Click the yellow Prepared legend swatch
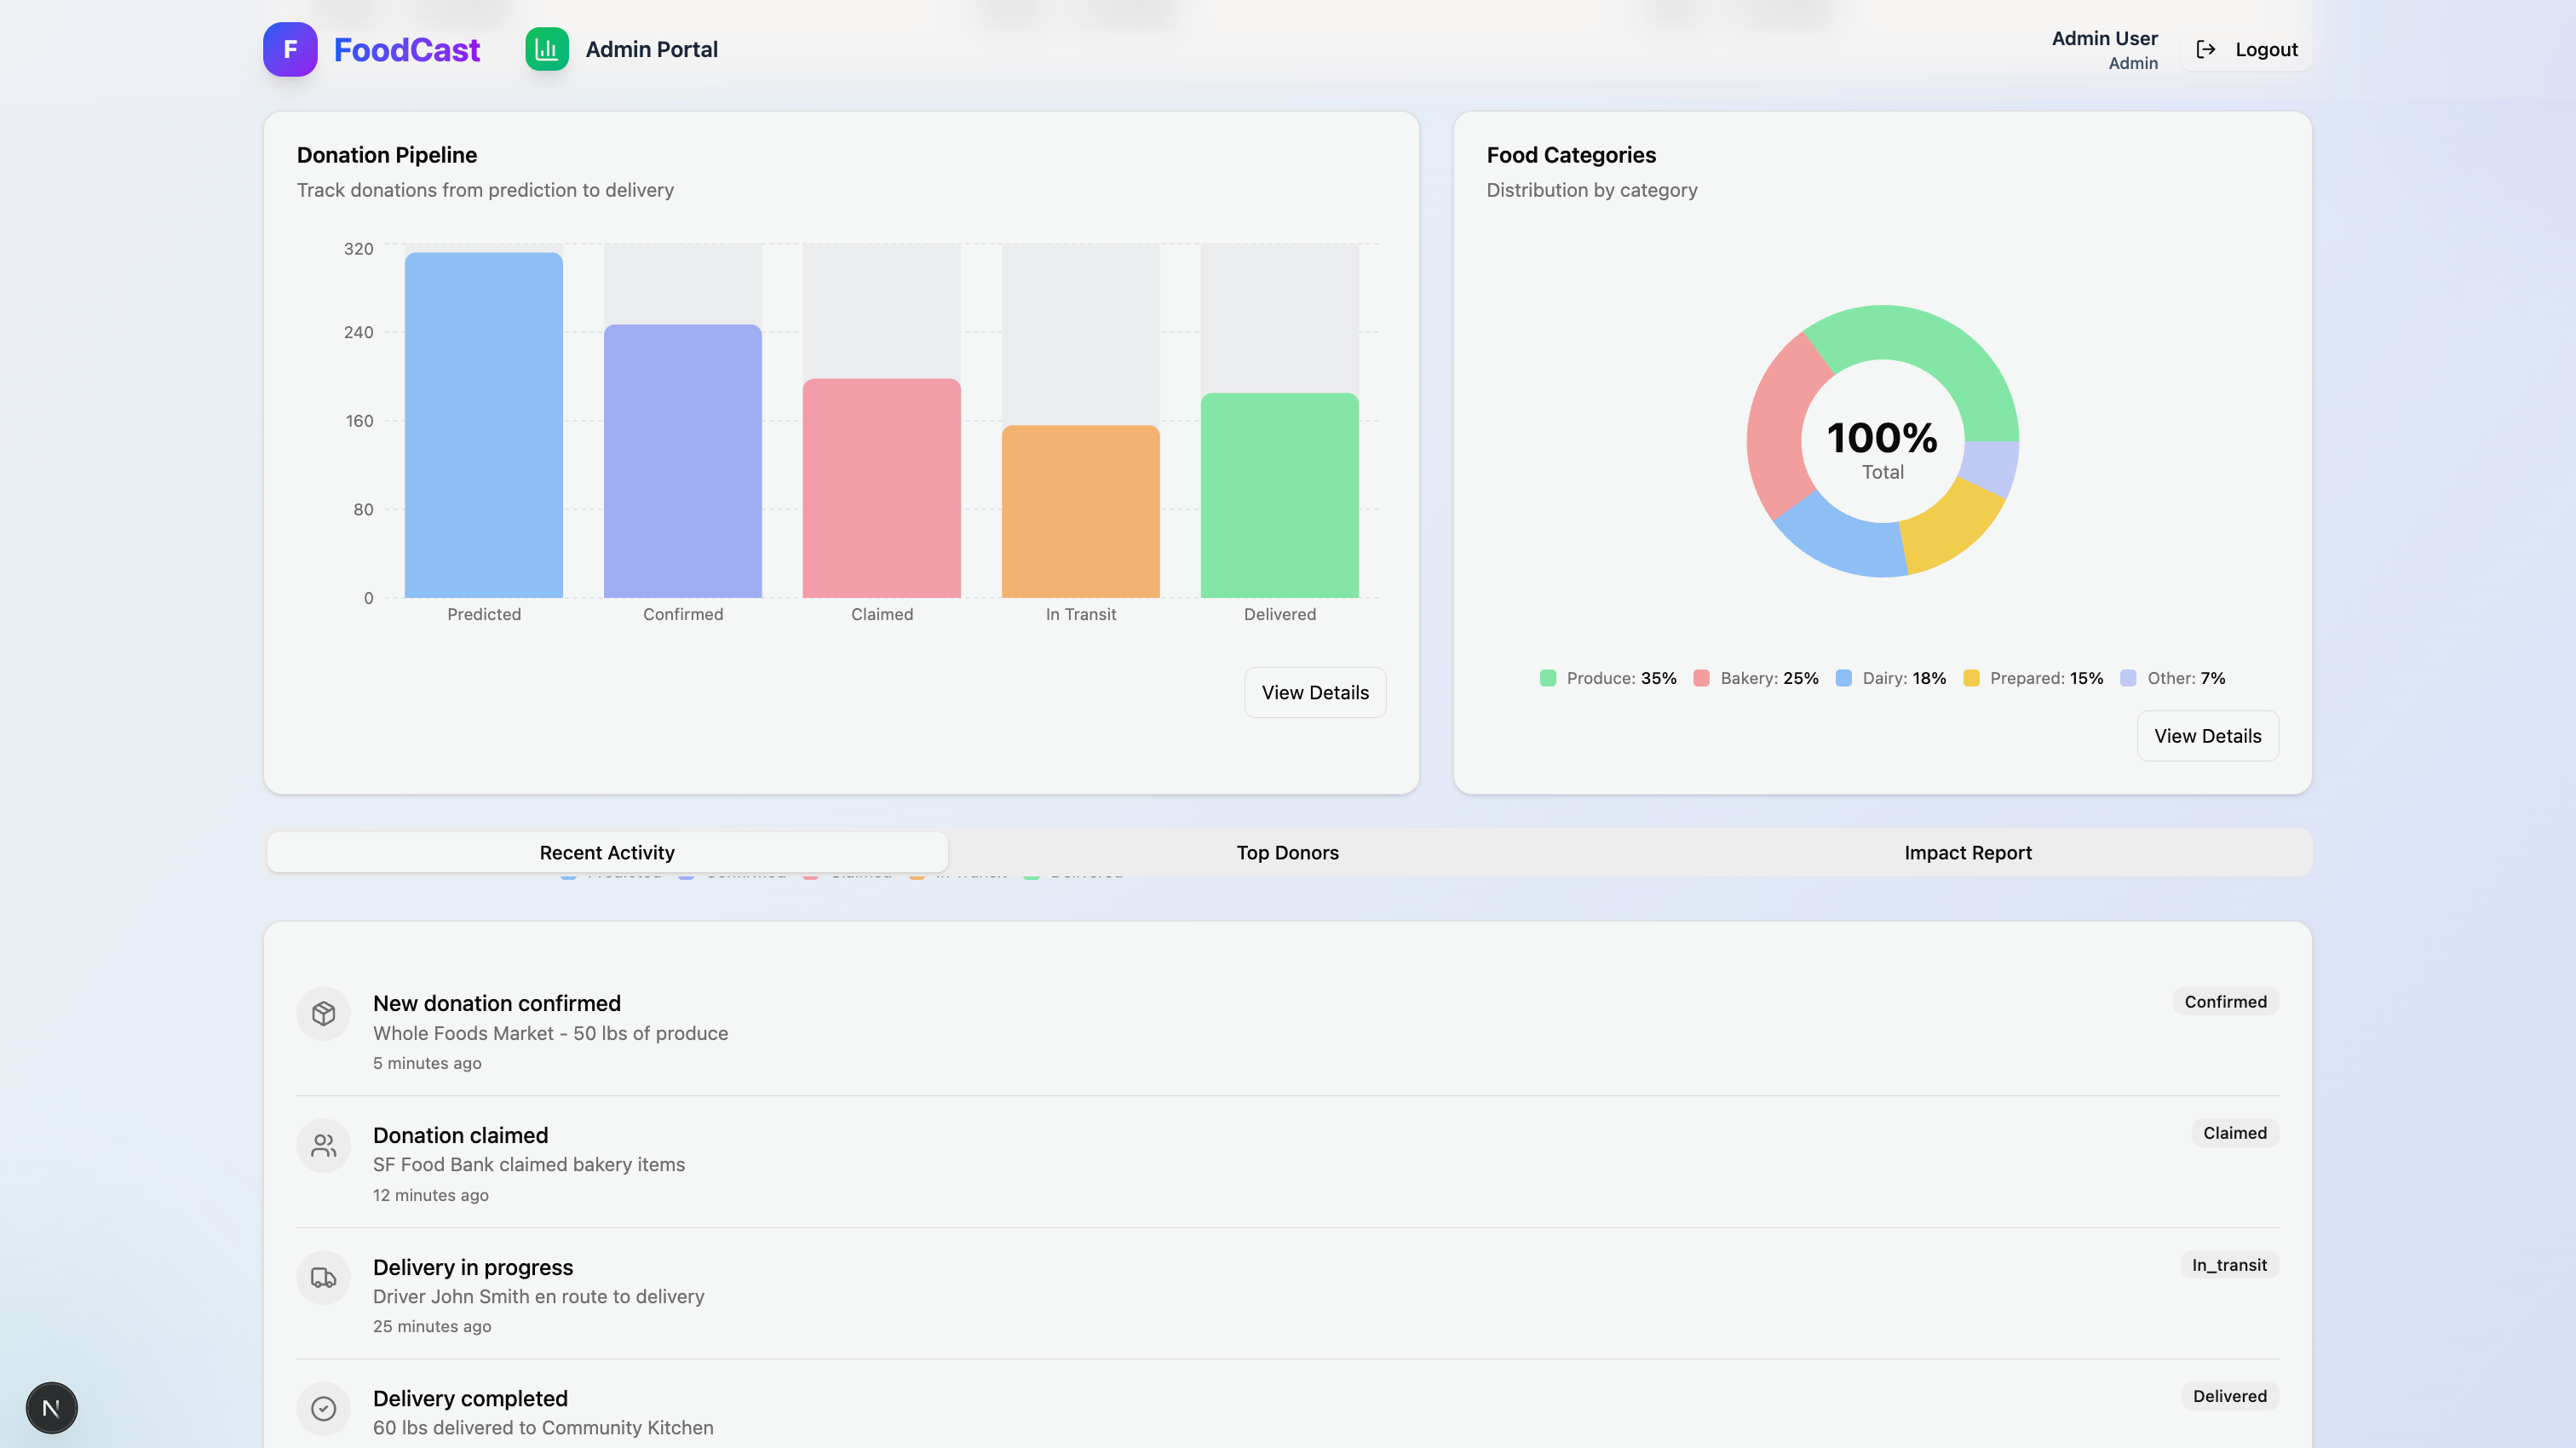The width and height of the screenshot is (2576, 1448). tap(1971, 678)
